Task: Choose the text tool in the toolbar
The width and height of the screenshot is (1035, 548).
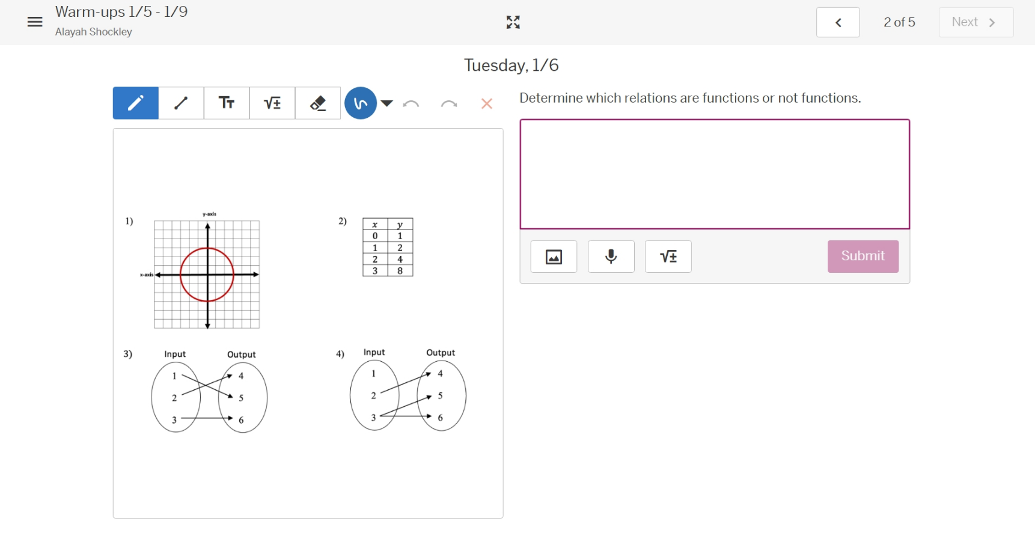Action: click(x=227, y=103)
